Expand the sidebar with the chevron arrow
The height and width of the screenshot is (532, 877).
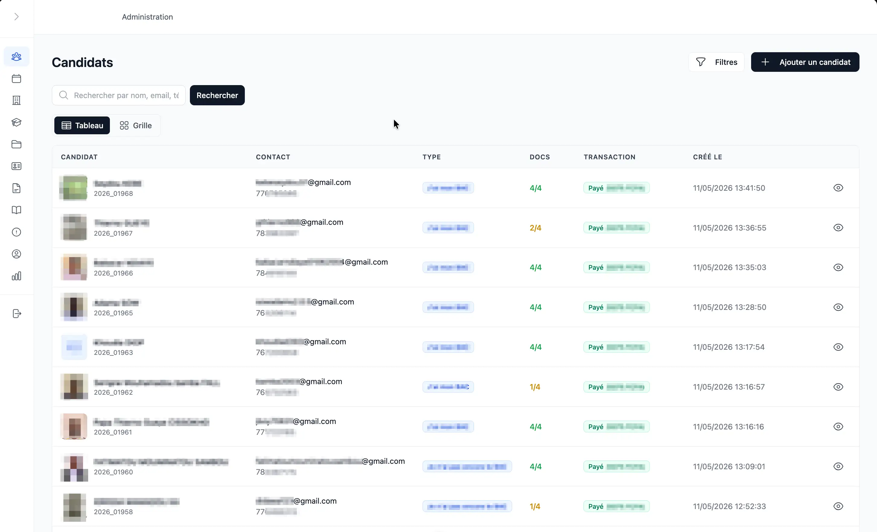(16, 17)
